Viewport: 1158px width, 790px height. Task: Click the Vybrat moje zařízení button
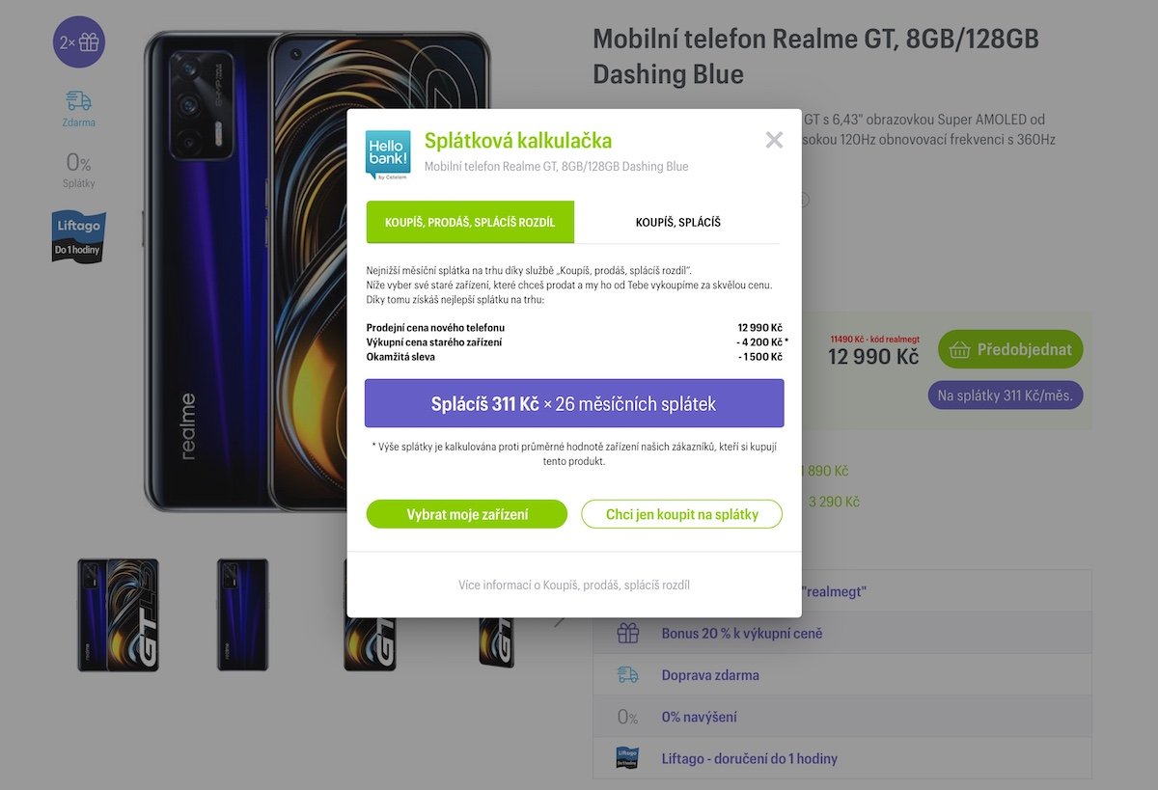[467, 514]
